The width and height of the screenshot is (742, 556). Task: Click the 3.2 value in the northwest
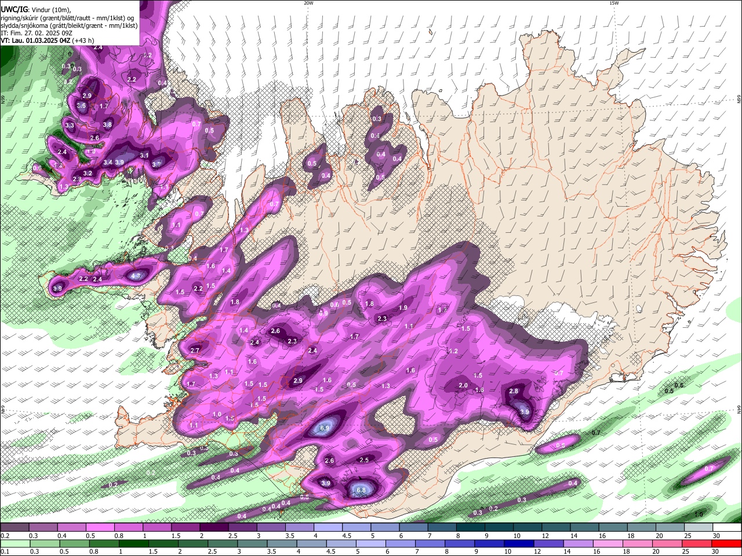click(88, 173)
